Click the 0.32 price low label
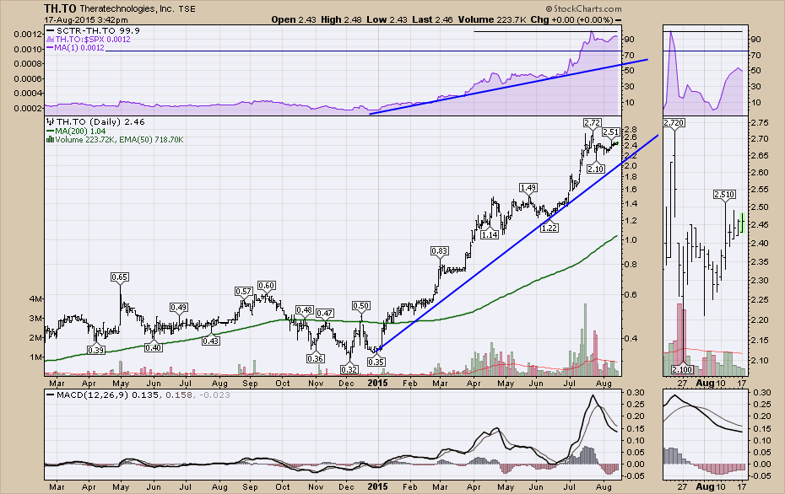The width and height of the screenshot is (785, 494). (x=349, y=369)
